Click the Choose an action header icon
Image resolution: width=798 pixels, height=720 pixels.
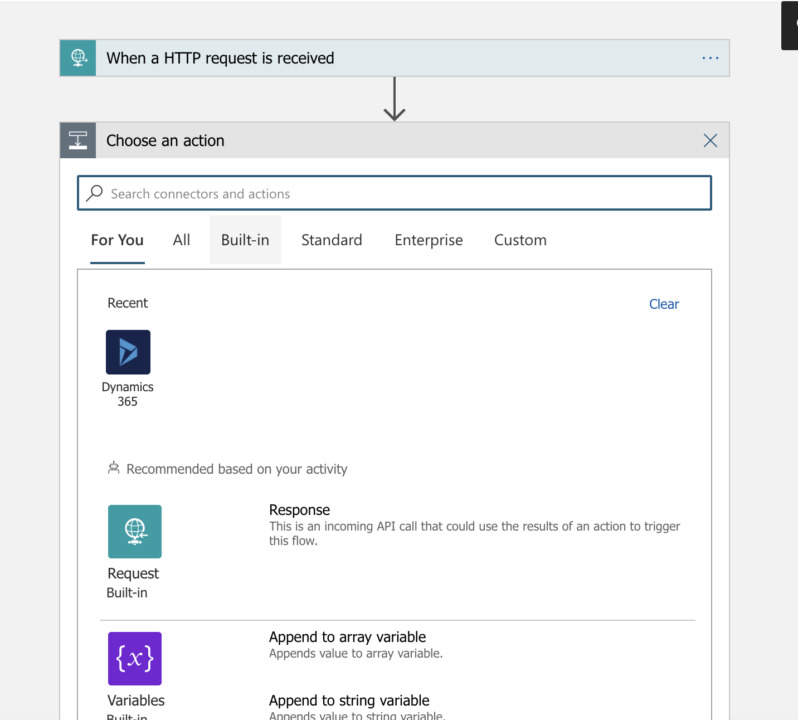click(x=78, y=140)
